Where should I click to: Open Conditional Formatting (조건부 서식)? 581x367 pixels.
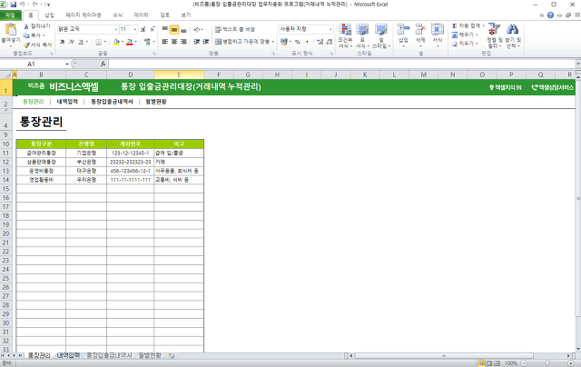[x=345, y=35]
